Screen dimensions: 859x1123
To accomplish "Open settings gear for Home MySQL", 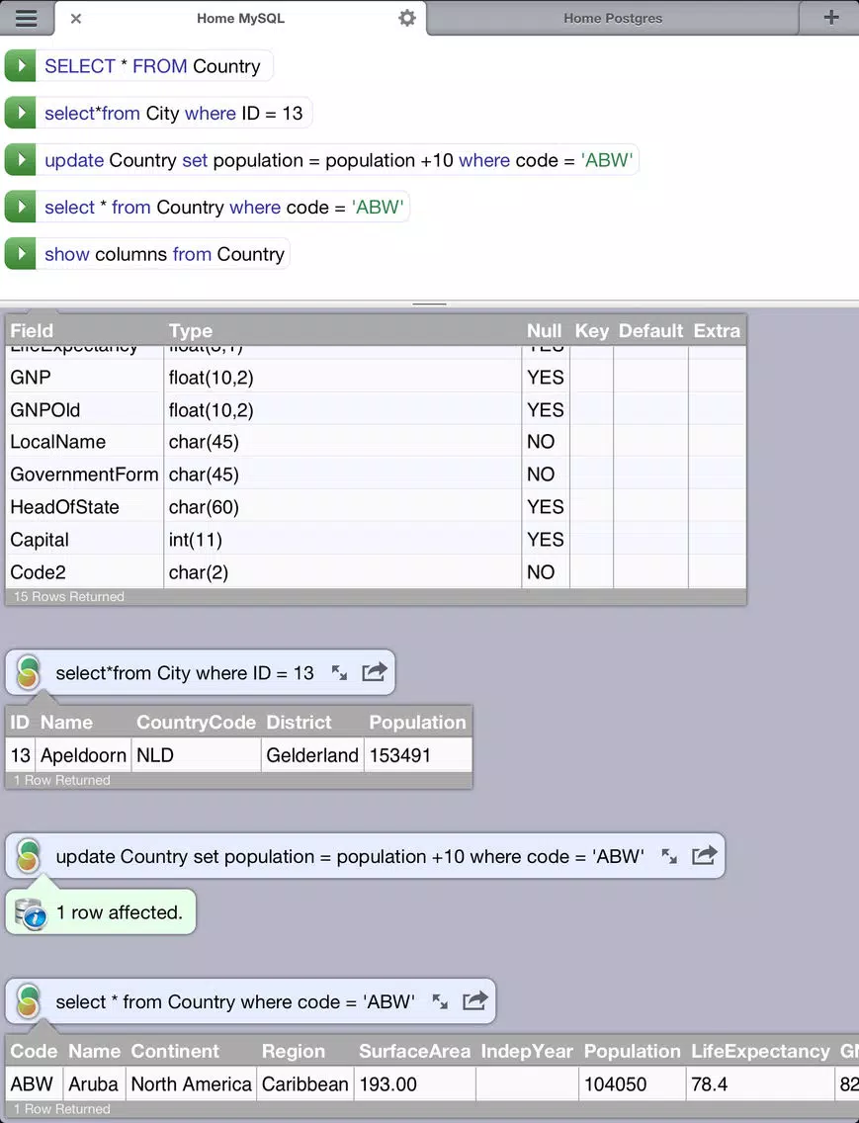I will pyautogui.click(x=407, y=18).
